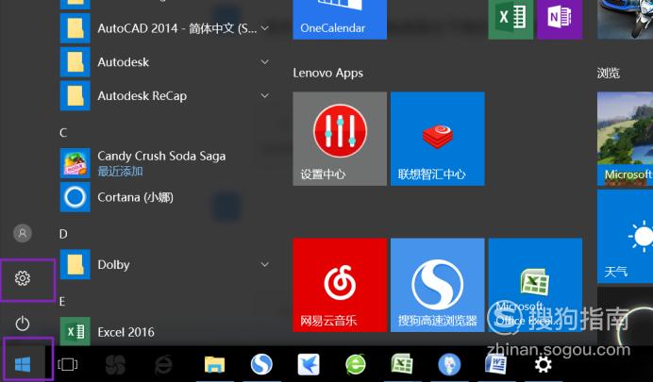This screenshot has width=653, height=382.
Task: Open the dim IE icon on taskbar
Action: point(163,365)
